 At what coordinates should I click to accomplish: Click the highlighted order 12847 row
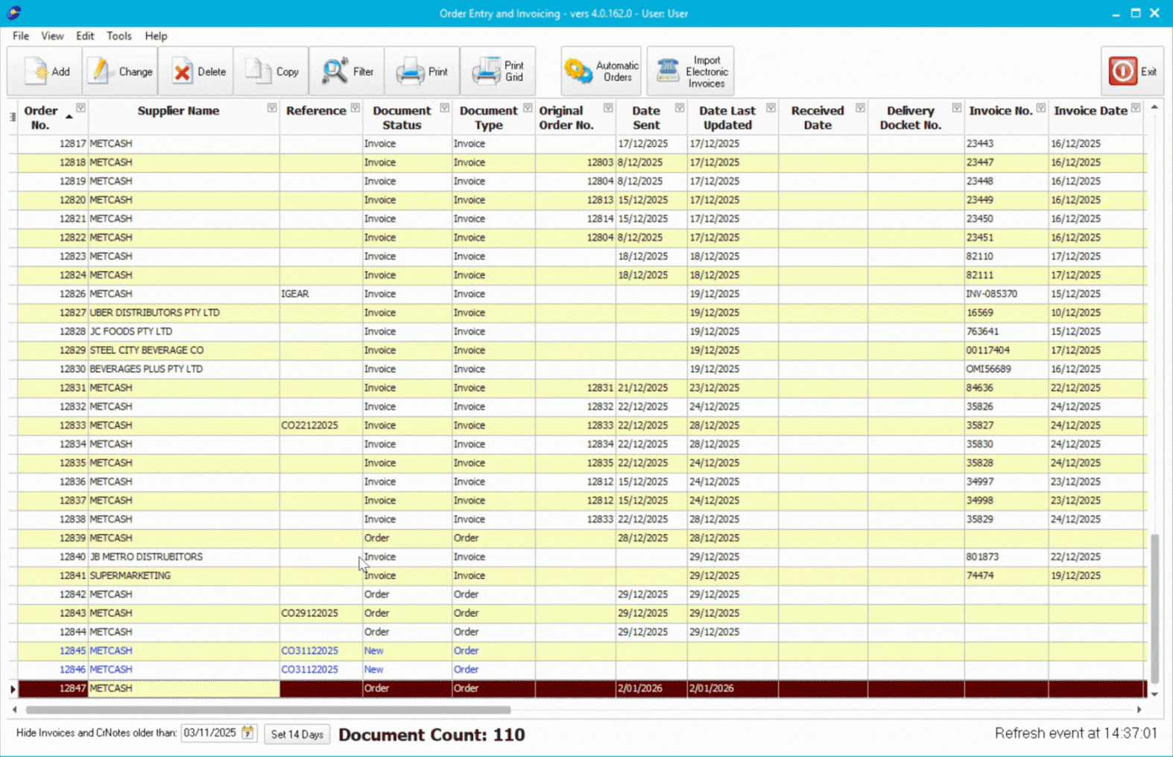(x=581, y=688)
